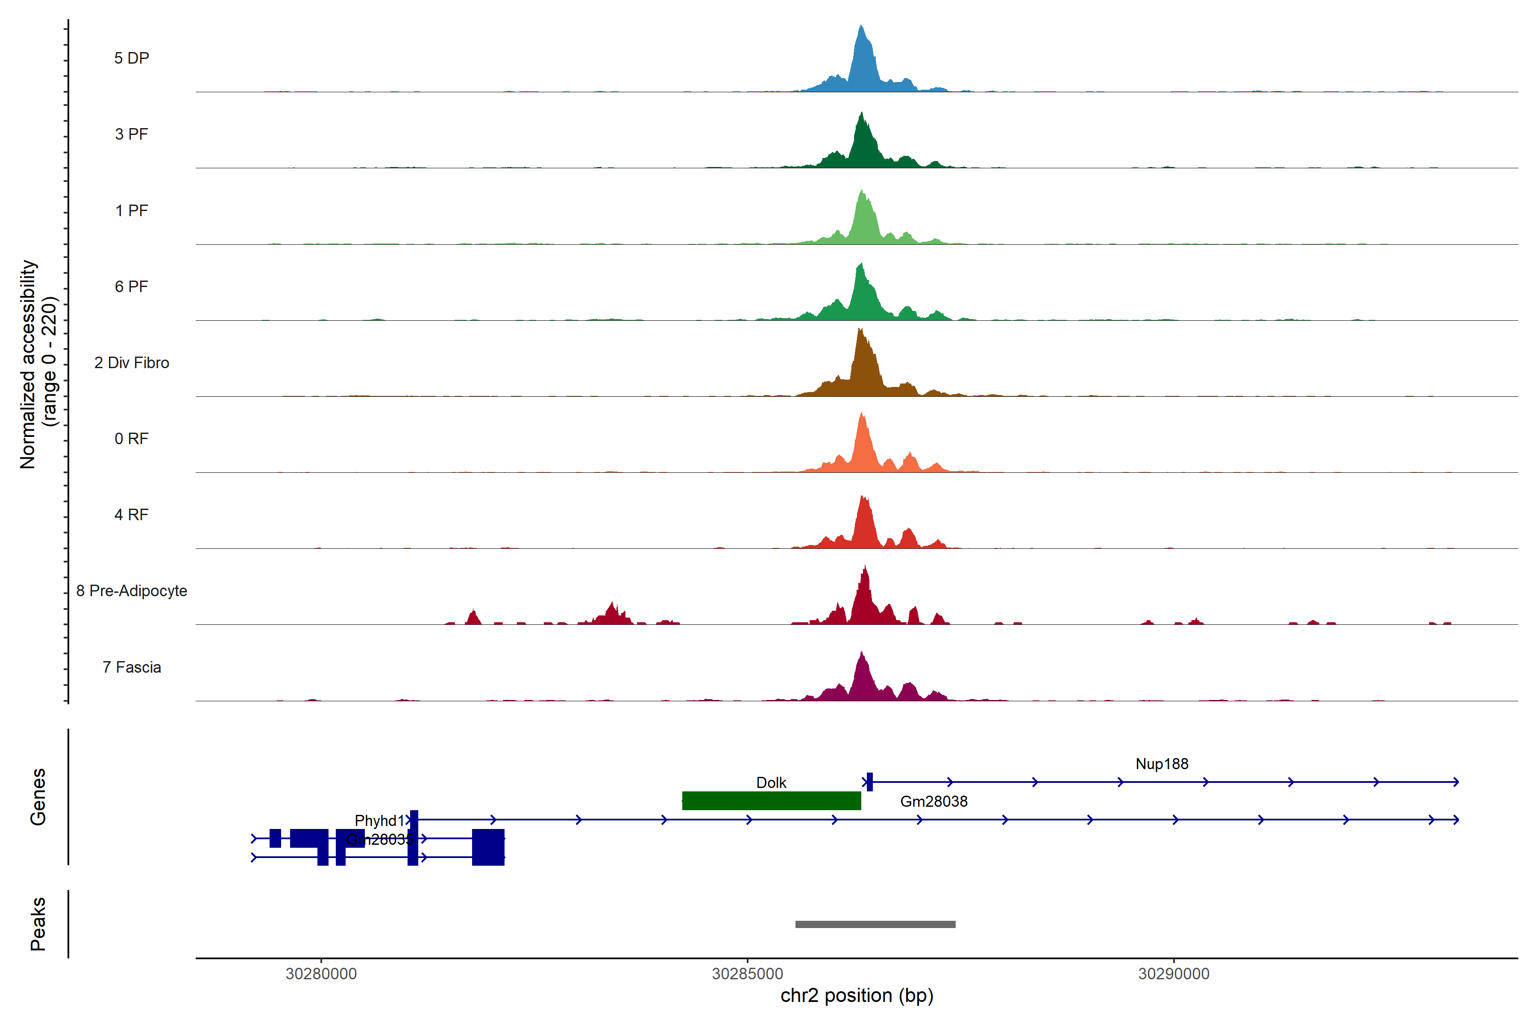
Task: Click the 3 PF track label
Action: click(x=132, y=135)
